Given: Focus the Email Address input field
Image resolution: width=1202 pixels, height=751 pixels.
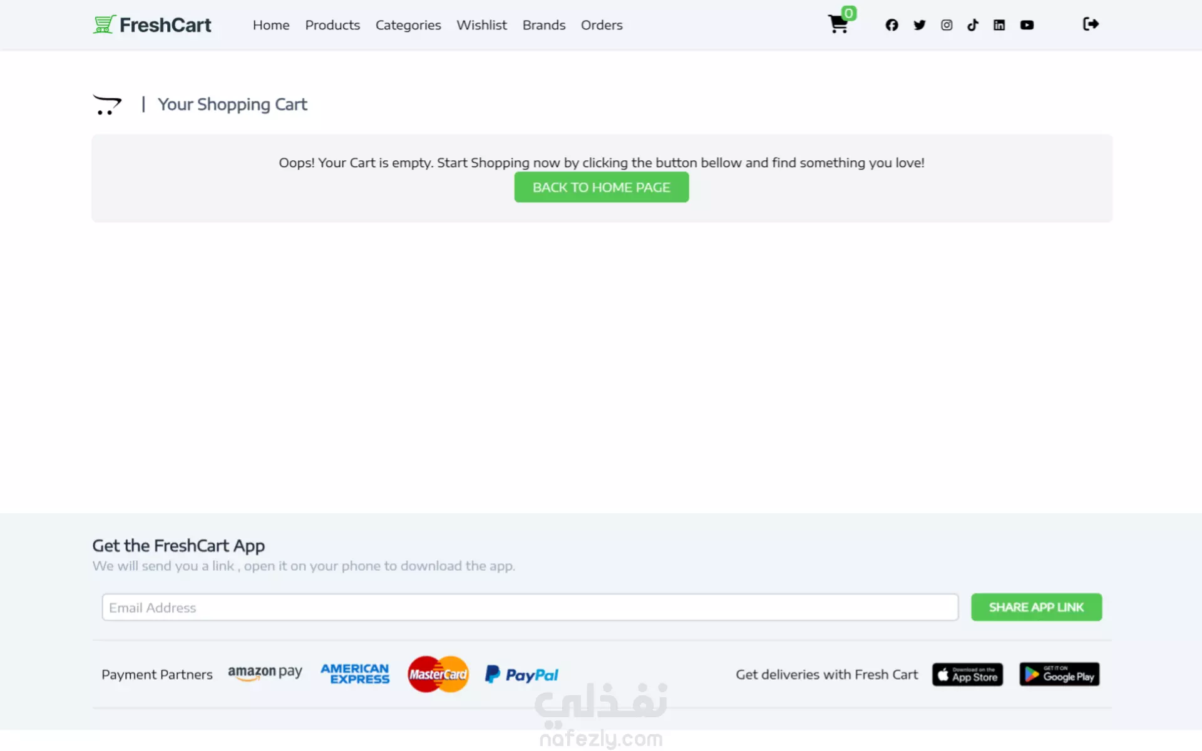Looking at the screenshot, I should 530,607.
